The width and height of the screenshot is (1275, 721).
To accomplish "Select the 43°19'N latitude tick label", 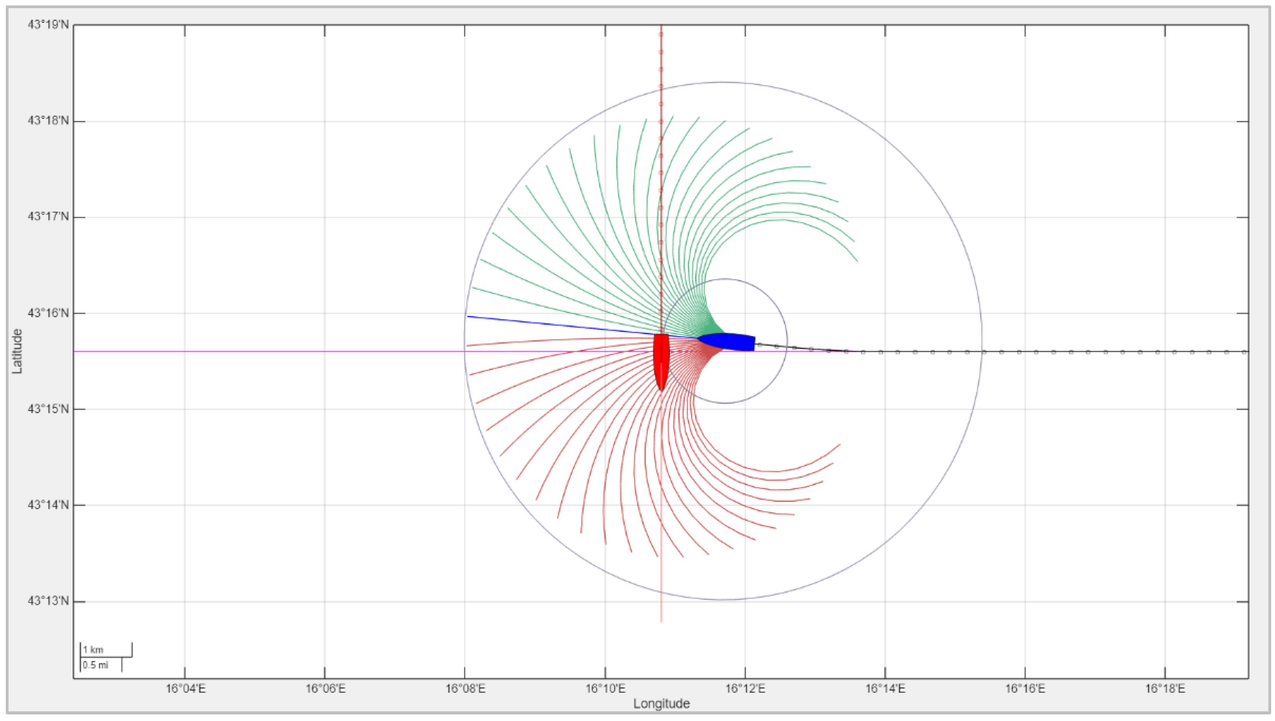I will click(48, 25).
